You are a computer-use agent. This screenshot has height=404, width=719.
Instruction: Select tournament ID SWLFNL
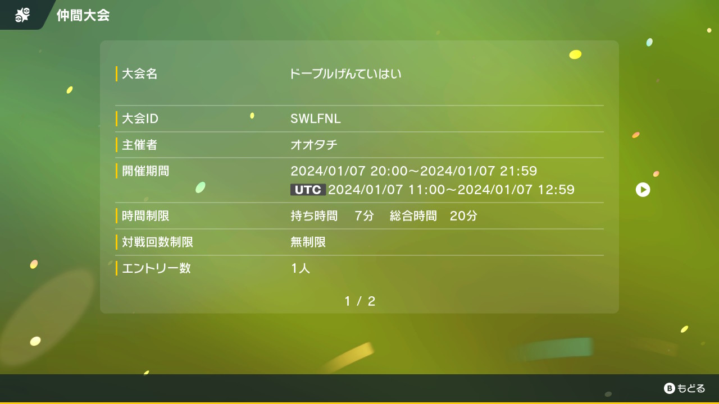point(316,118)
